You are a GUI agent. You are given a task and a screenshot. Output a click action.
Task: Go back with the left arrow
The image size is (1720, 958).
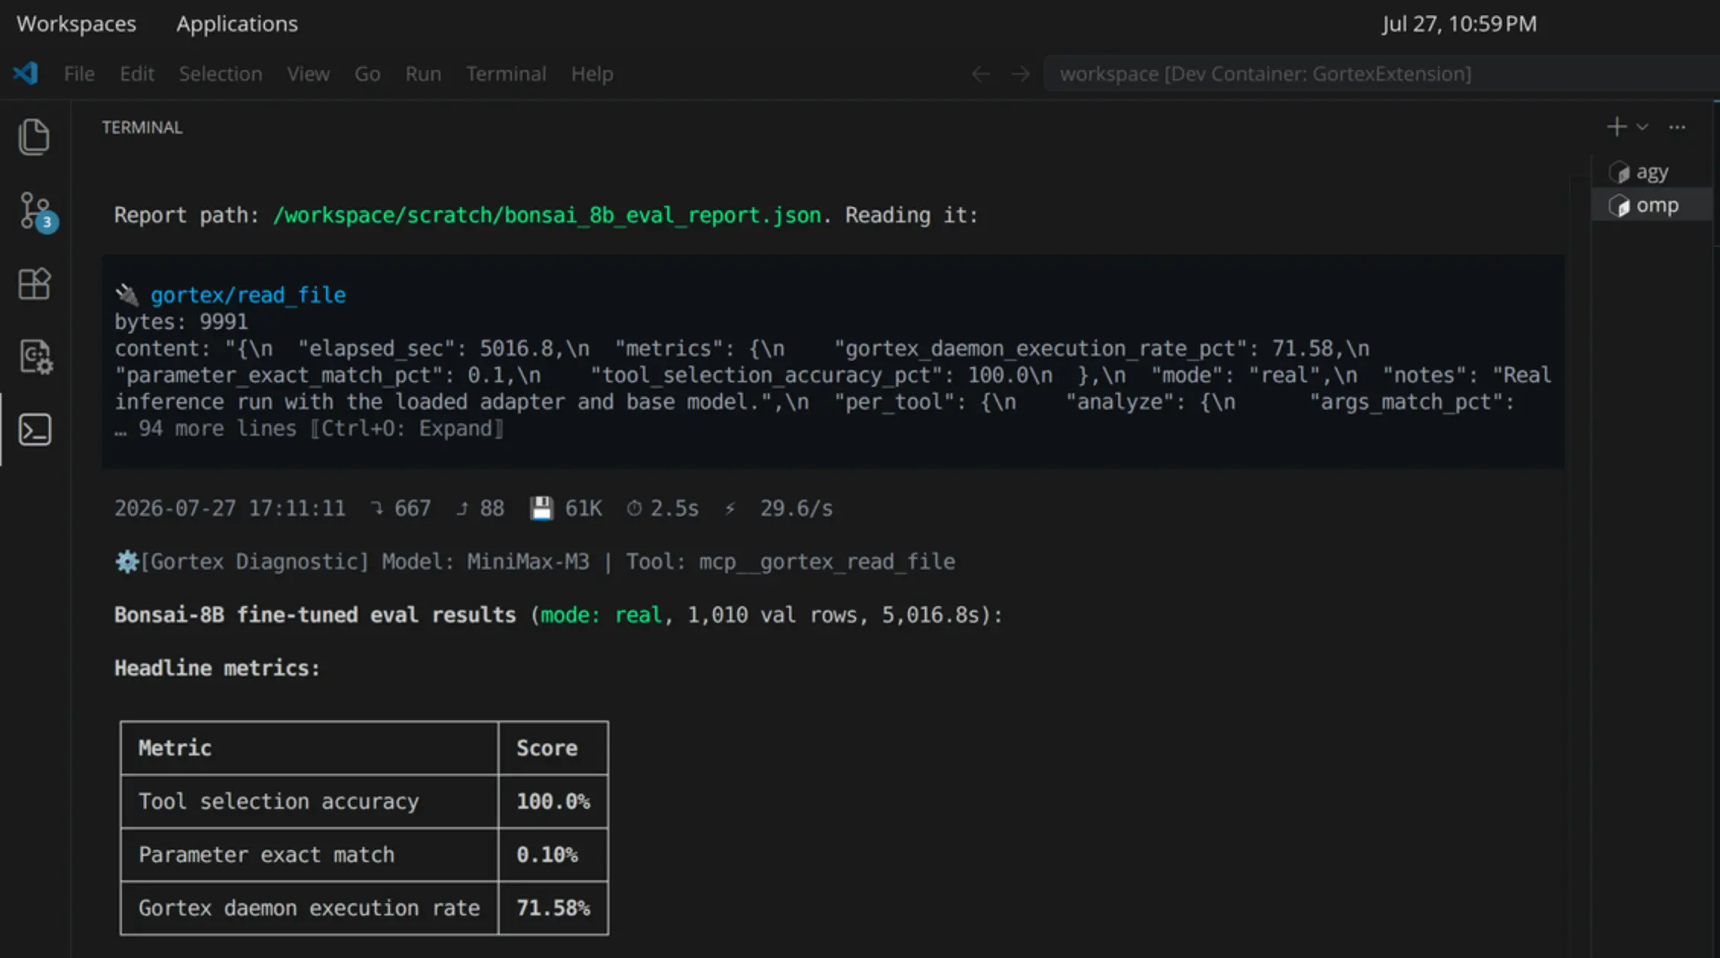click(980, 74)
